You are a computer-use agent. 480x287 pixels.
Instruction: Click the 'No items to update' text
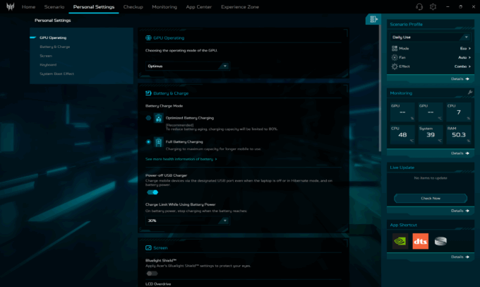pyautogui.click(x=431, y=178)
